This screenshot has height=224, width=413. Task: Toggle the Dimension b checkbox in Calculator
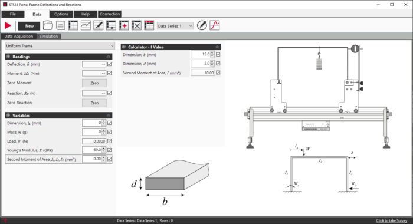click(218, 54)
